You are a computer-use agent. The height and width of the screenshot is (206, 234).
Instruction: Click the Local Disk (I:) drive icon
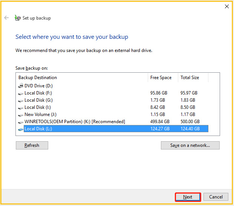pyautogui.click(x=21, y=108)
